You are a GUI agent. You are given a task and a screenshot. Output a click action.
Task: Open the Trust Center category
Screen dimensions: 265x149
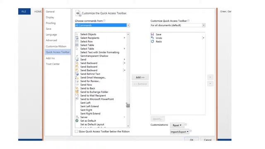click(x=53, y=64)
